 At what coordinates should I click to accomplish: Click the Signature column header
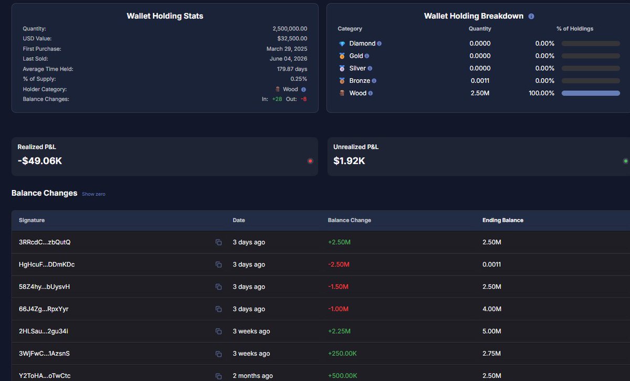point(32,220)
